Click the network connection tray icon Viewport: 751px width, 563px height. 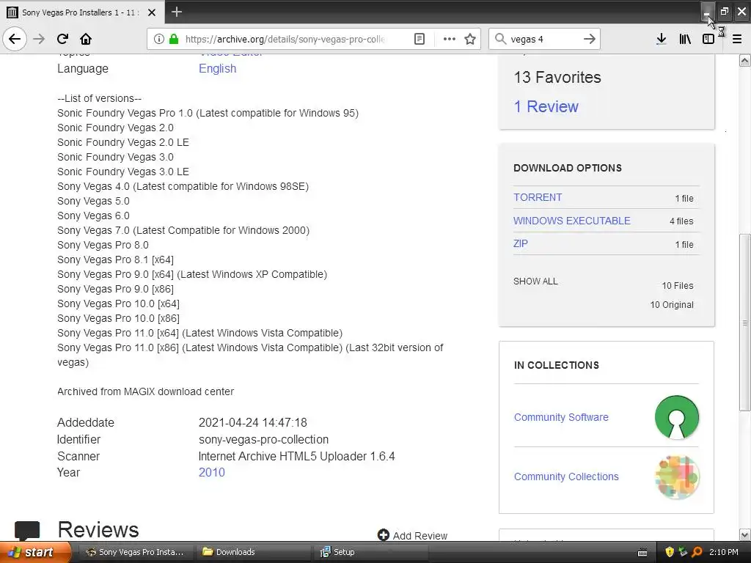[683, 552]
